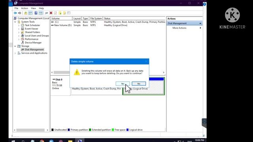Image resolution: width=253 pixels, height=142 pixels.
Task: Click the tree pane scrollbar left arrow
Action: click(x=15, y=130)
